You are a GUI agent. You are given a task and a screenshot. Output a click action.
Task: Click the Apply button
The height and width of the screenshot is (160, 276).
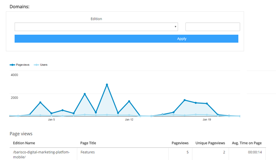(x=126, y=39)
